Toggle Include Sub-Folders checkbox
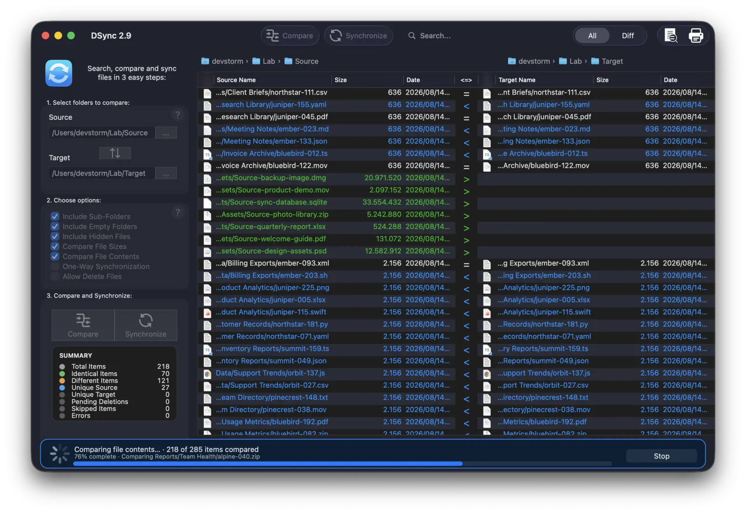This screenshot has height=513, width=746. (x=55, y=217)
